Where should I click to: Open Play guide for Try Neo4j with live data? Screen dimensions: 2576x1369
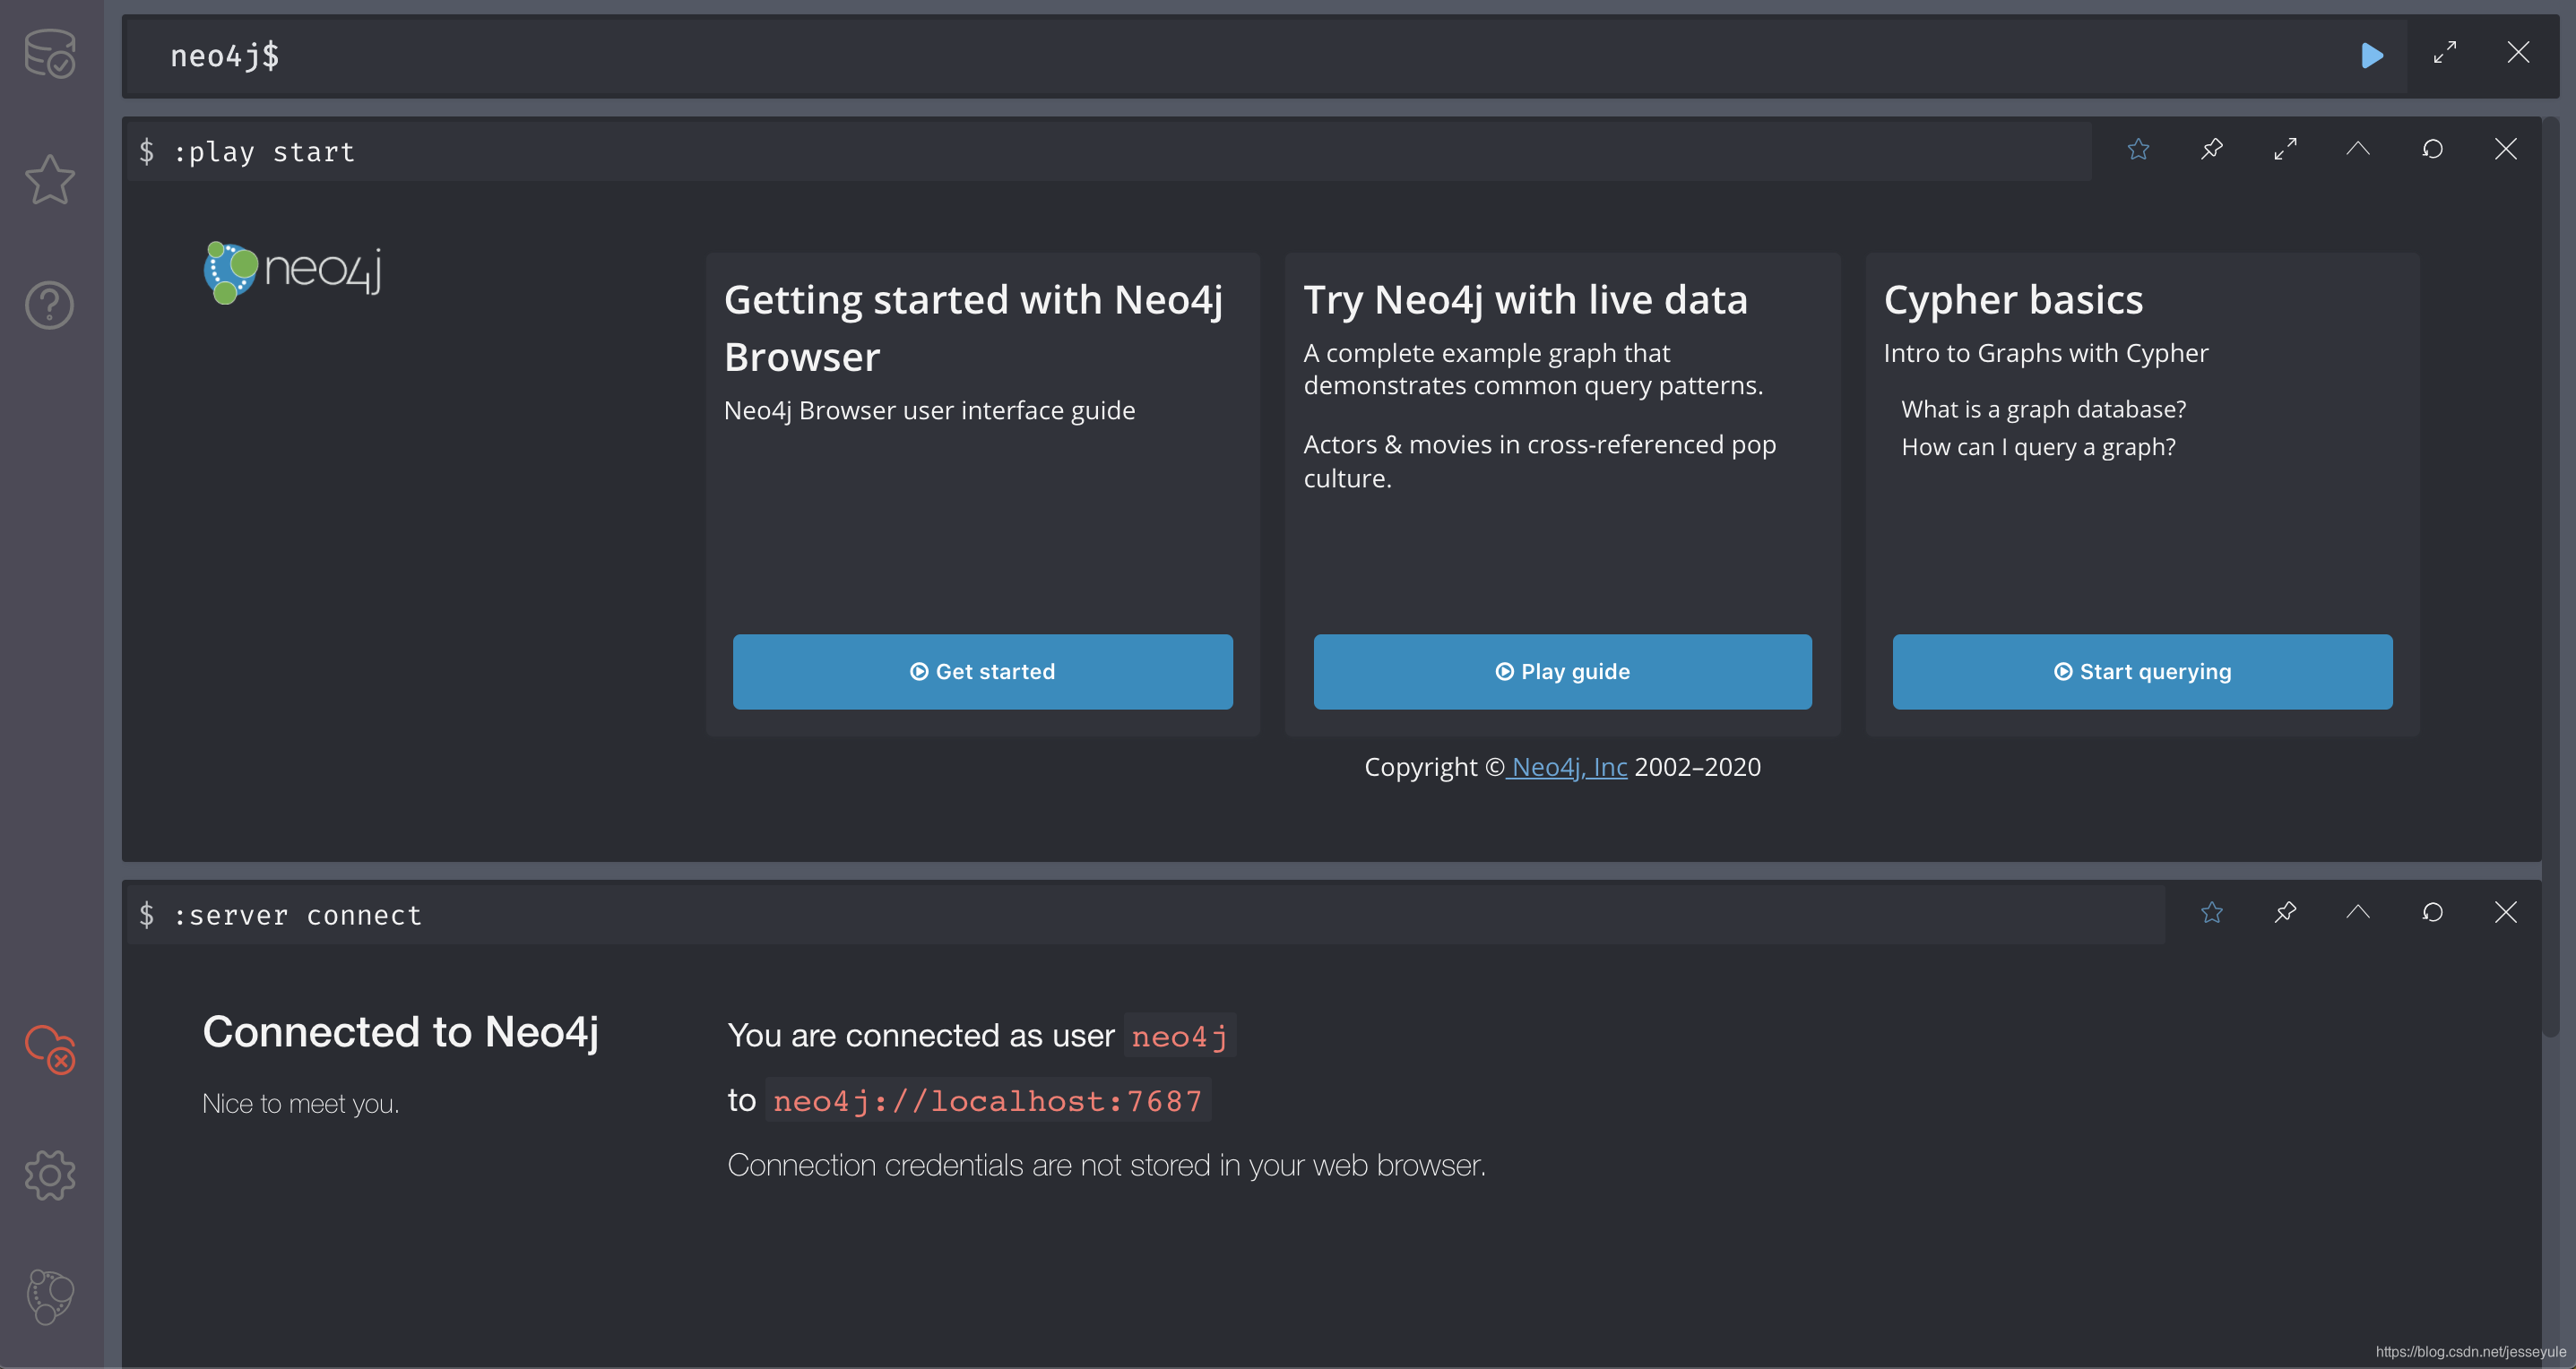tap(1562, 671)
